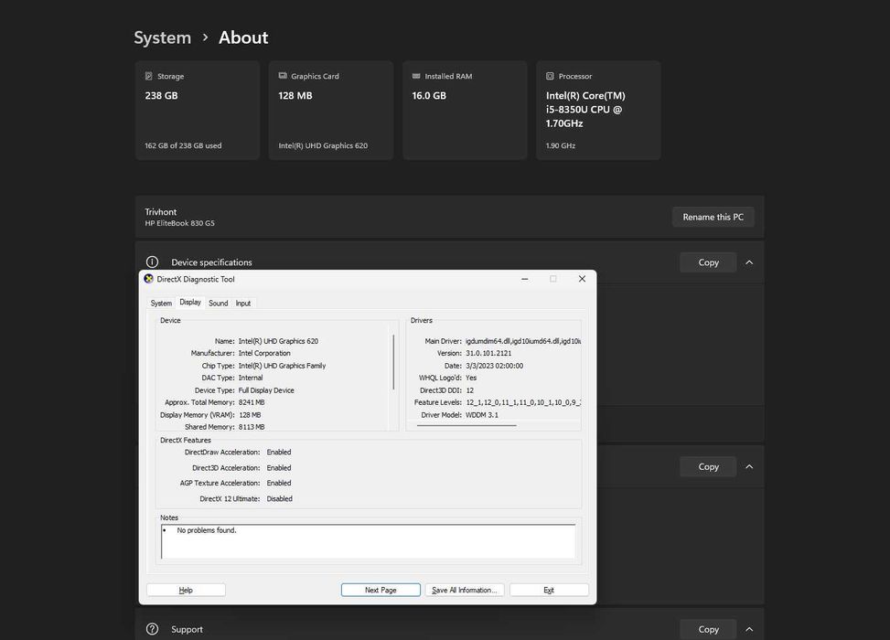
Task: Select the 'Full Display Device' value
Action: click(x=265, y=390)
